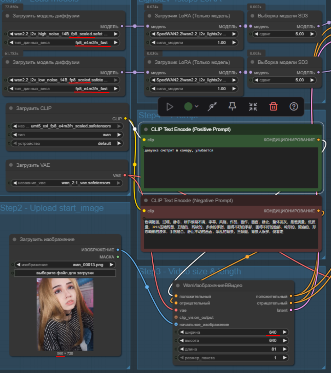Previous image arrow beside изображение label

coord(18,265)
